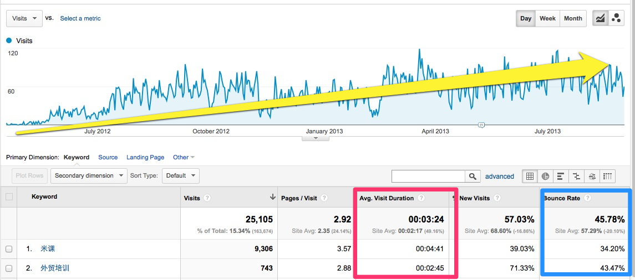Choose Keyword as primary dimension
This screenshot has width=635, height=280.
click(77, 157)
